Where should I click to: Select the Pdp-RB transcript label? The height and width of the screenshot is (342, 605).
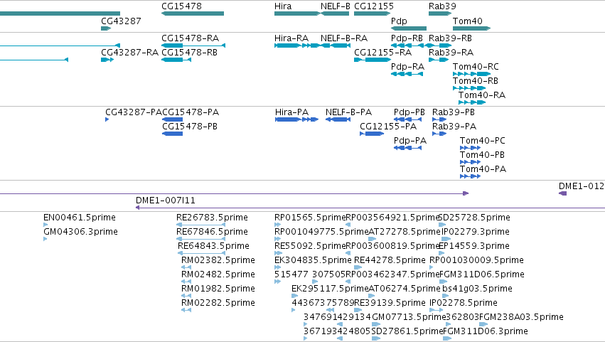[407, 38]
